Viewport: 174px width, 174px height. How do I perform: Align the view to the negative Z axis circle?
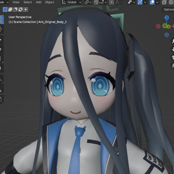pyautogui.click(x=166, y=35)
